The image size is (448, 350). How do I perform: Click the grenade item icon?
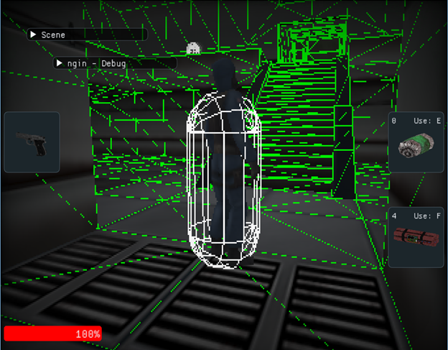click(x=416, y=145)
